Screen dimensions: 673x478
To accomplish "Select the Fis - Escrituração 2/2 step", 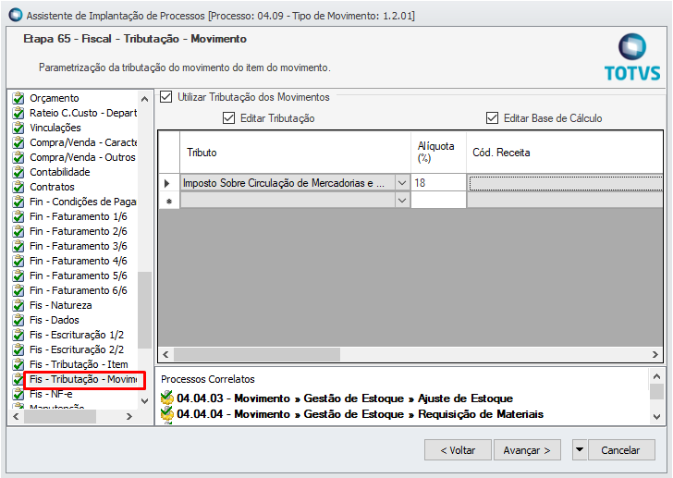I will [x=77, y=349].
